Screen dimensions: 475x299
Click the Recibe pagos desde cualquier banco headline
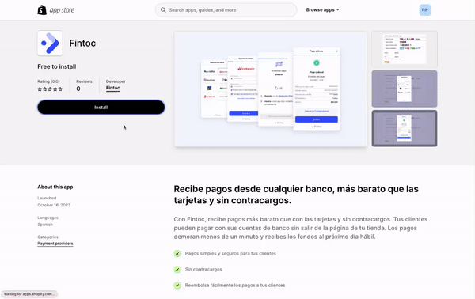click(296, 195)
